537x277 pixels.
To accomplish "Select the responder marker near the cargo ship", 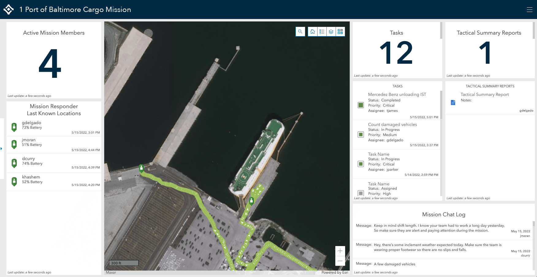I will coord(251,201).
